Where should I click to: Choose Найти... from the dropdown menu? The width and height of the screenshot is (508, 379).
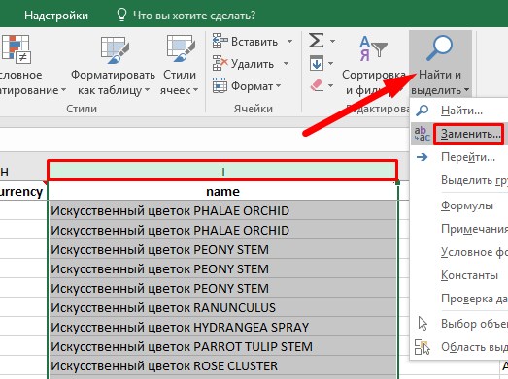coord(461,111)
